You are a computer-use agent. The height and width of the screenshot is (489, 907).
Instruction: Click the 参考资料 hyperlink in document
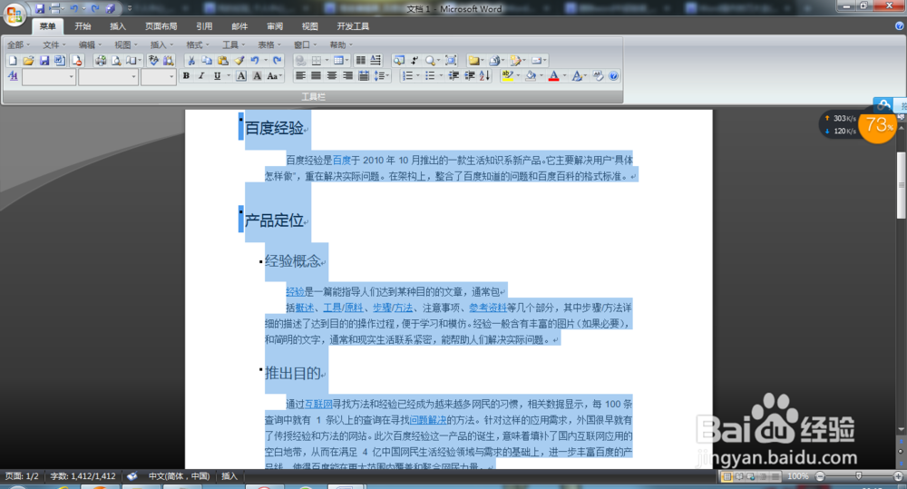click(488, 308)
